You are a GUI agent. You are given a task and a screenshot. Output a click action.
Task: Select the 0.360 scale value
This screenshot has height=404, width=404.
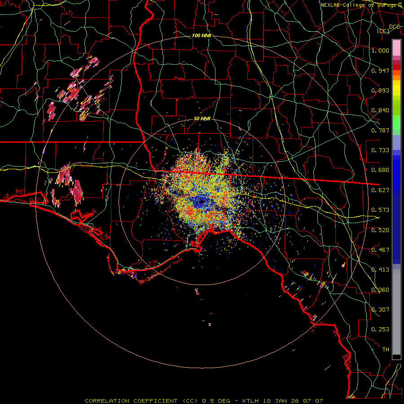380,290
